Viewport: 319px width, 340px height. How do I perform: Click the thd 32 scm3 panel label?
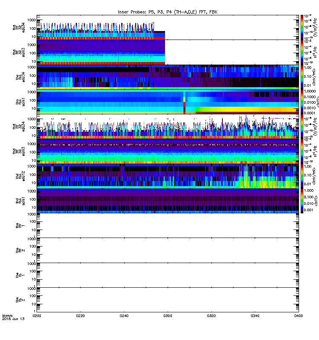point(19,151)
